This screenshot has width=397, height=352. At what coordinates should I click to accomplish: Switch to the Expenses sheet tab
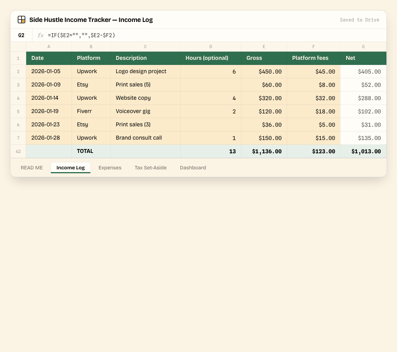click(x=110, y=168)
